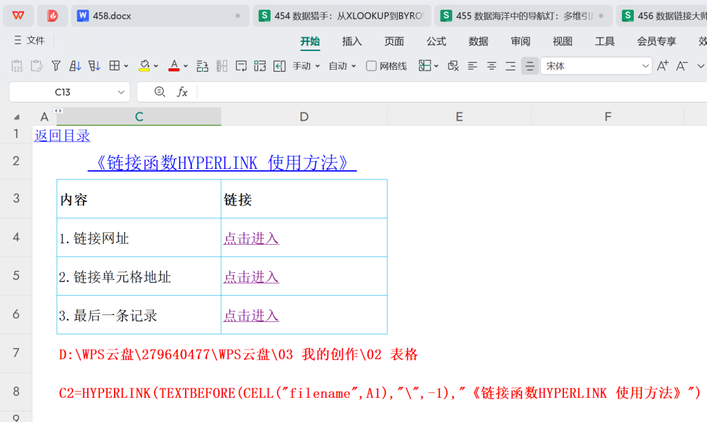The width and height of the screenshot is (707, 422).
Task: Click hidden column B unhide marker
Action: 58,110
